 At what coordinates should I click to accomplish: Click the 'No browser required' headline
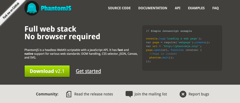coord(62,37)
